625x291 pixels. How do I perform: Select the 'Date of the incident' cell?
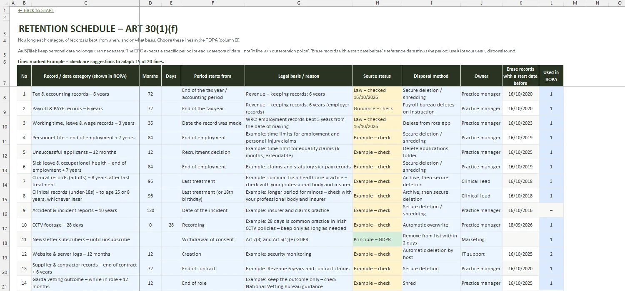pyautogui.click(x=213, y=210)
